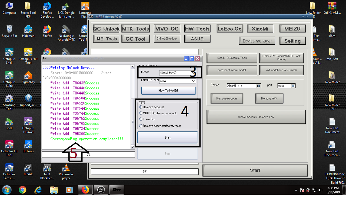This screenshot has width=346, height=203.
Task: Open Windows Explorer taskbar icon
Action: click(x=54, y=190)
